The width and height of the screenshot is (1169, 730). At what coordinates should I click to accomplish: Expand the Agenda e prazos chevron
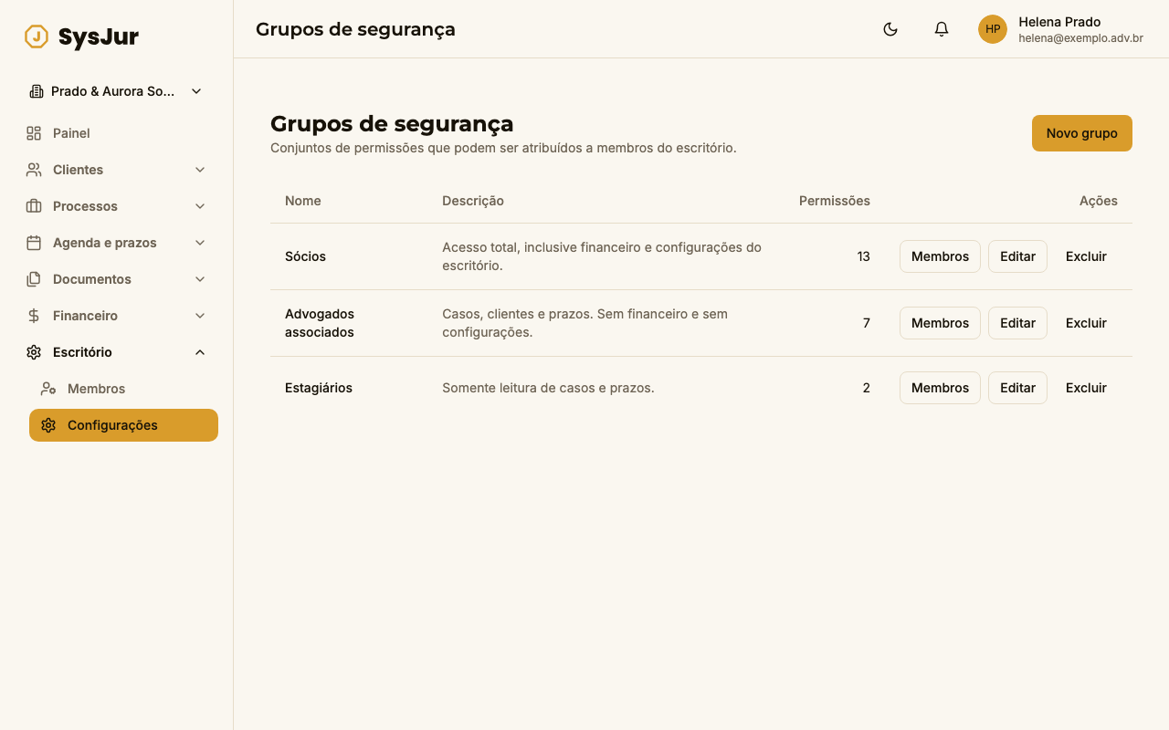point(200,243)
